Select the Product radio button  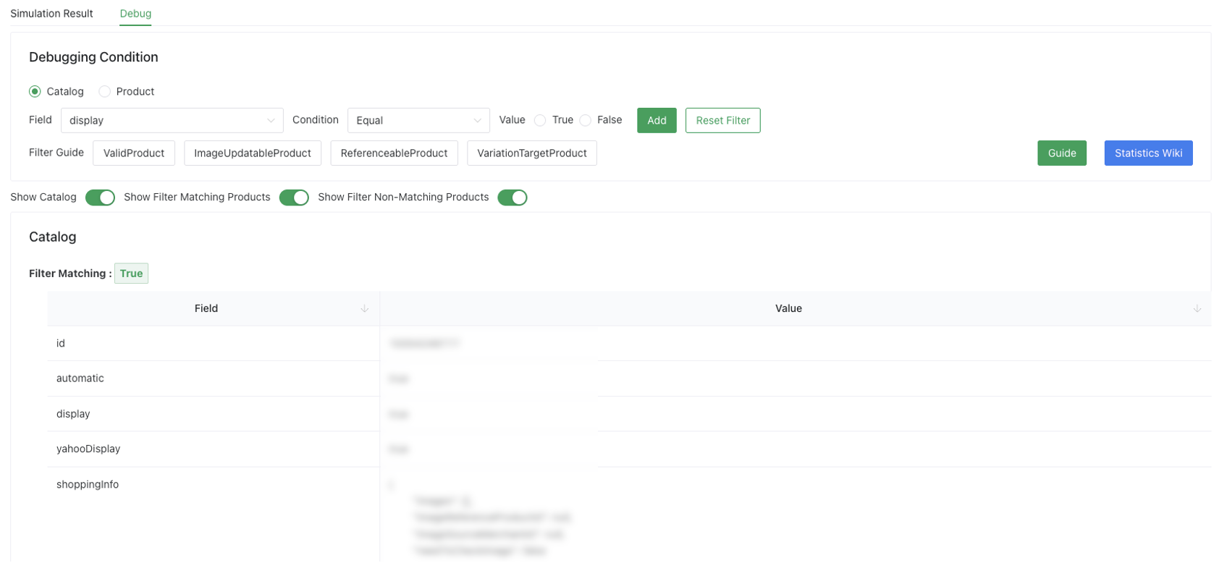105,92
